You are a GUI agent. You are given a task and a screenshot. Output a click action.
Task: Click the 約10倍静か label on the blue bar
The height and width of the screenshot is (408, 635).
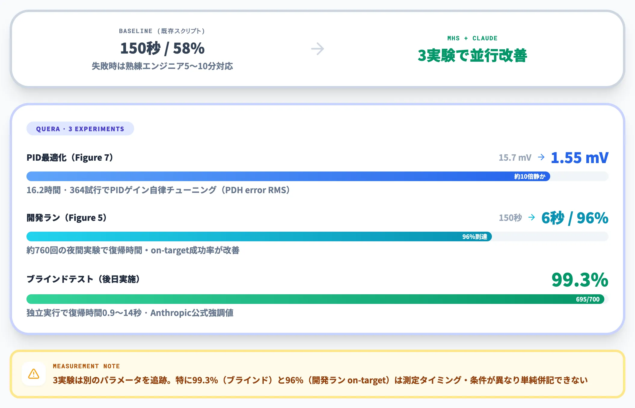coord(529,177)
